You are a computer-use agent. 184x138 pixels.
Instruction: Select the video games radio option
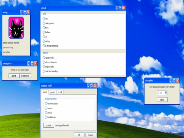click(44, 23)
